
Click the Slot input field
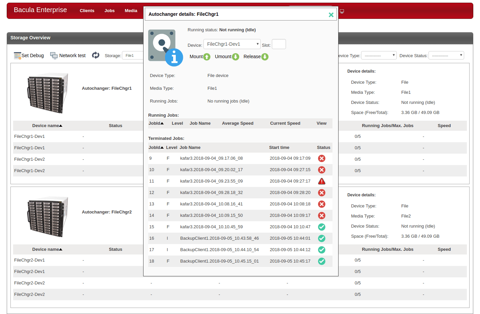coord(279,44)
